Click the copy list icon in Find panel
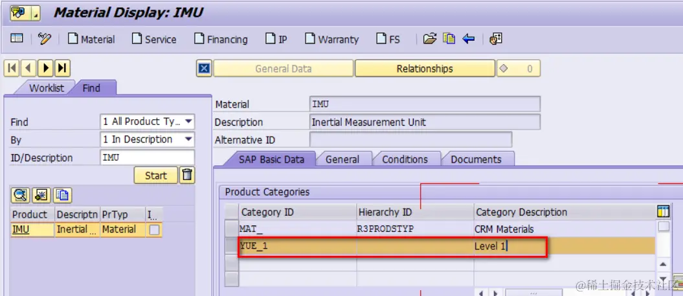The height and width of the screenshot is (296, 683). 62,195
